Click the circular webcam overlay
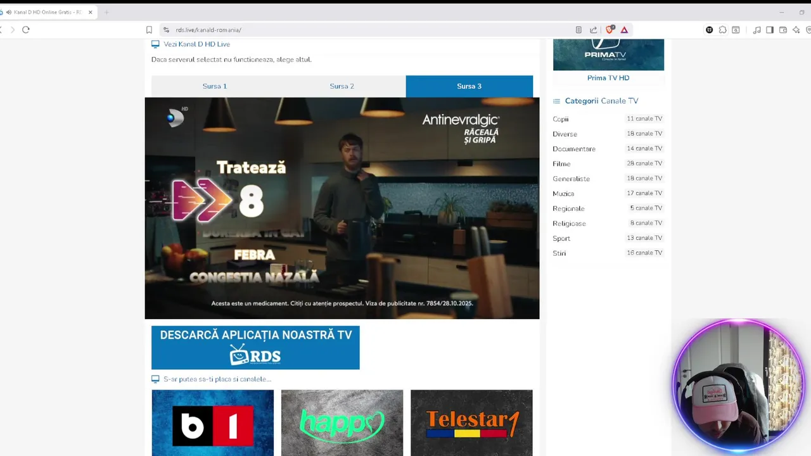This screenshot has width=811, height=456. point(738,386)
